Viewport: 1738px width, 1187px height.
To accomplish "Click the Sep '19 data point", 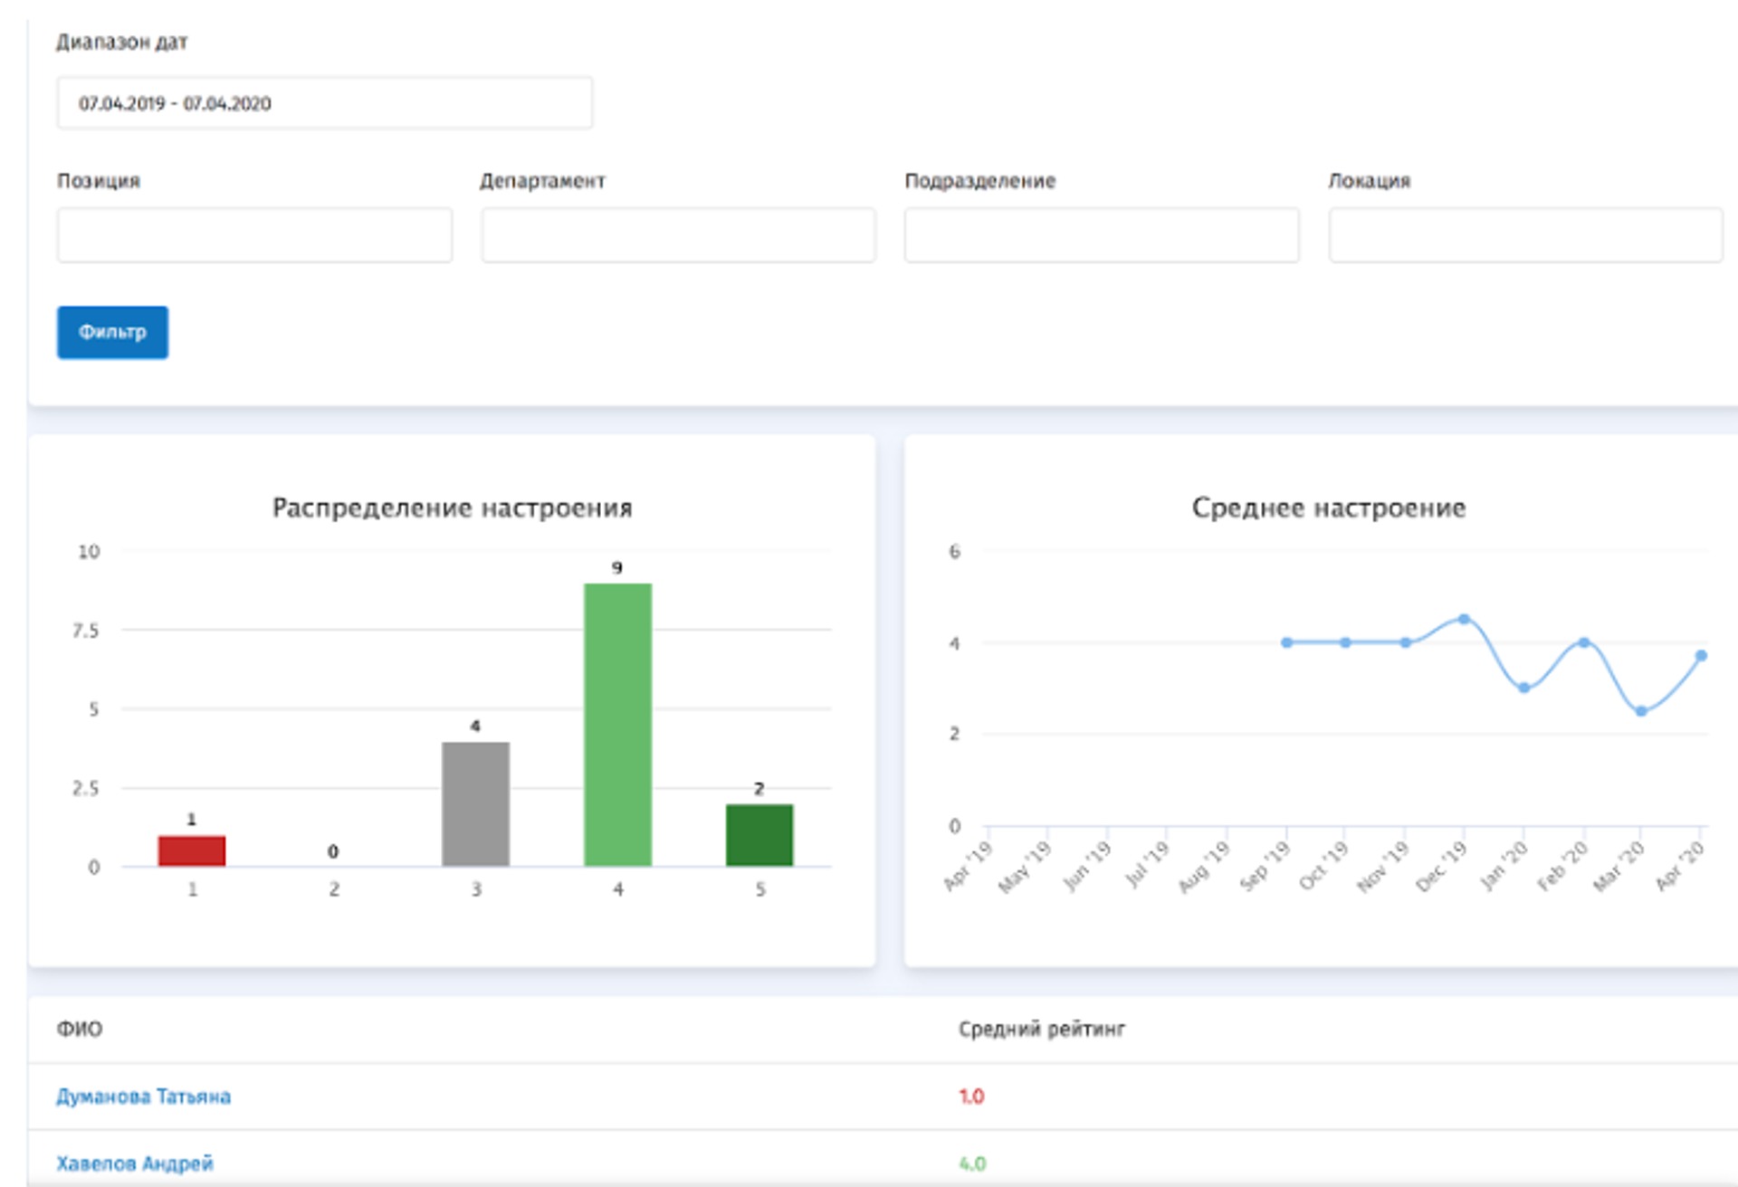I will (x=1286, y=642).
